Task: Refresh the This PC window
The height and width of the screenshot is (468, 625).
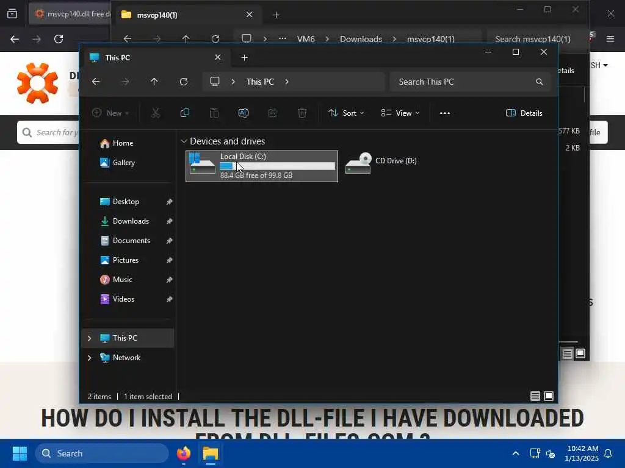Action: (x=184, y=82)
